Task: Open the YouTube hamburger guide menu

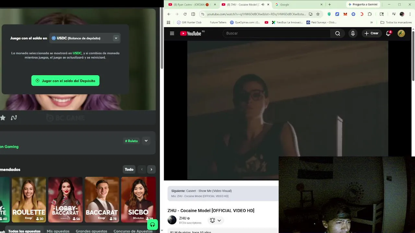Action: point(172,33)
